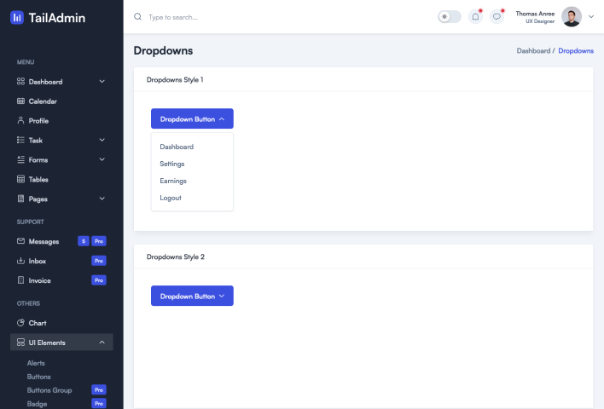Open the Style 2 Dropdown Button
Screen dimensions: 604x409
[192, 296]
